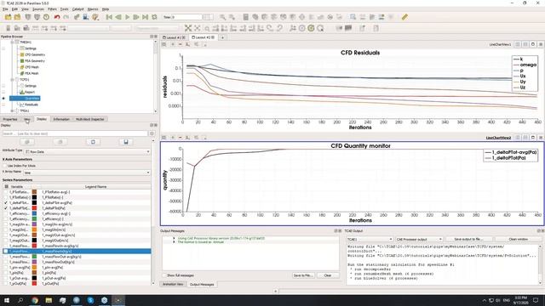Click Save output to file button

click(x=468, y=240)
